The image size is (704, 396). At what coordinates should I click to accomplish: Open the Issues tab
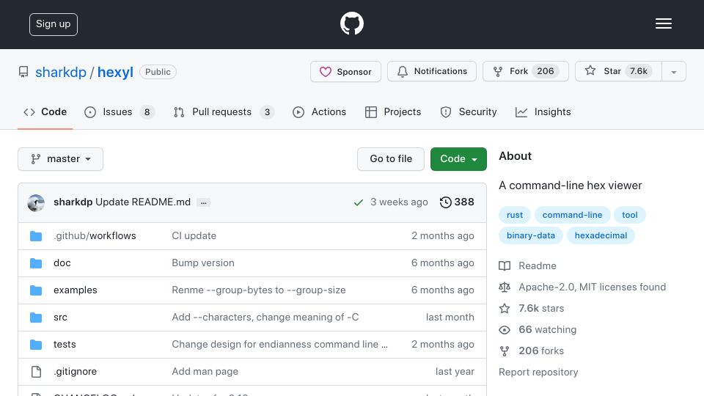119,111
